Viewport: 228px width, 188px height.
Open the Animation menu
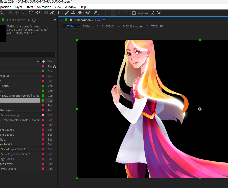(x=44, y=7)
